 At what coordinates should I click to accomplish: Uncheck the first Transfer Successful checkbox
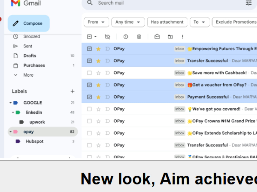point(89,61)
